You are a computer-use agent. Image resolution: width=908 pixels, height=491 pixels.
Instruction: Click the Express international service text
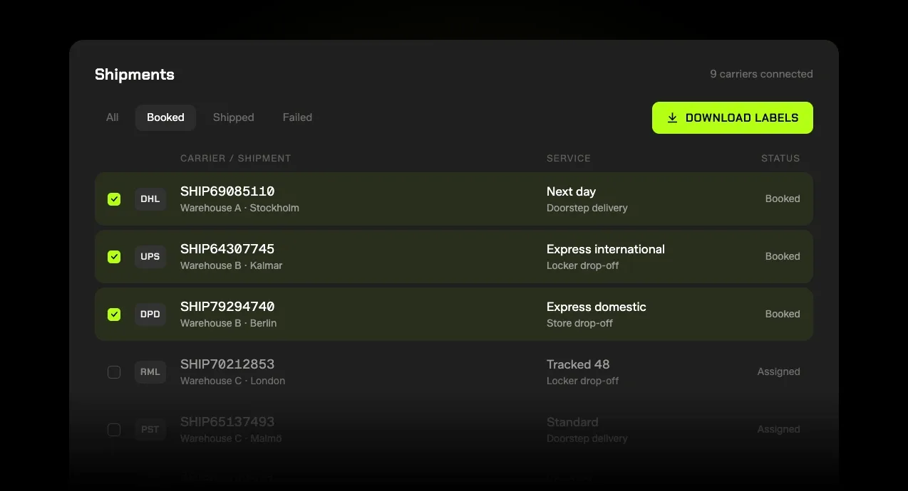pos(606,249)
